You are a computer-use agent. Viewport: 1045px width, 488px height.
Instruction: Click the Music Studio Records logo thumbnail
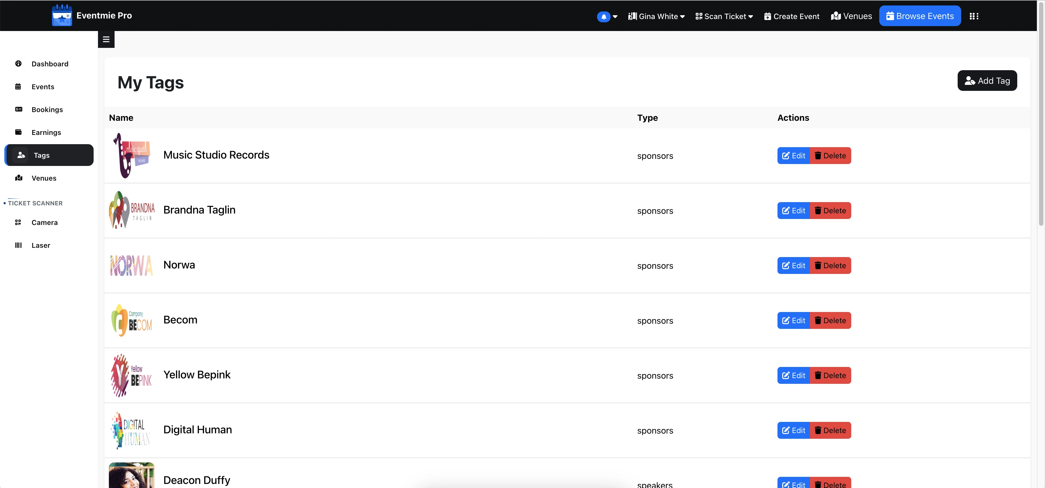[x=131, y=155]
